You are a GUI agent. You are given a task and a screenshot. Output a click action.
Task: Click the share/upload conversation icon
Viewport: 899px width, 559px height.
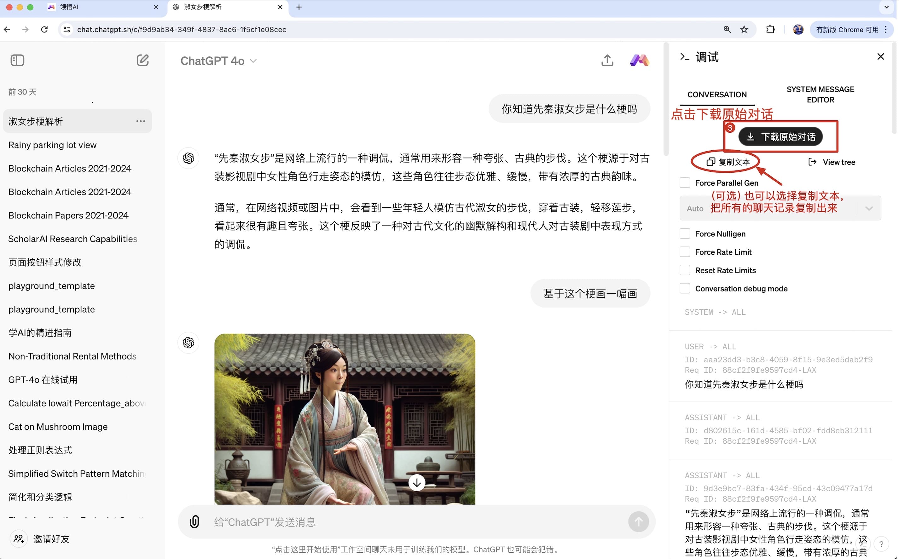click(x=607, y=60)
